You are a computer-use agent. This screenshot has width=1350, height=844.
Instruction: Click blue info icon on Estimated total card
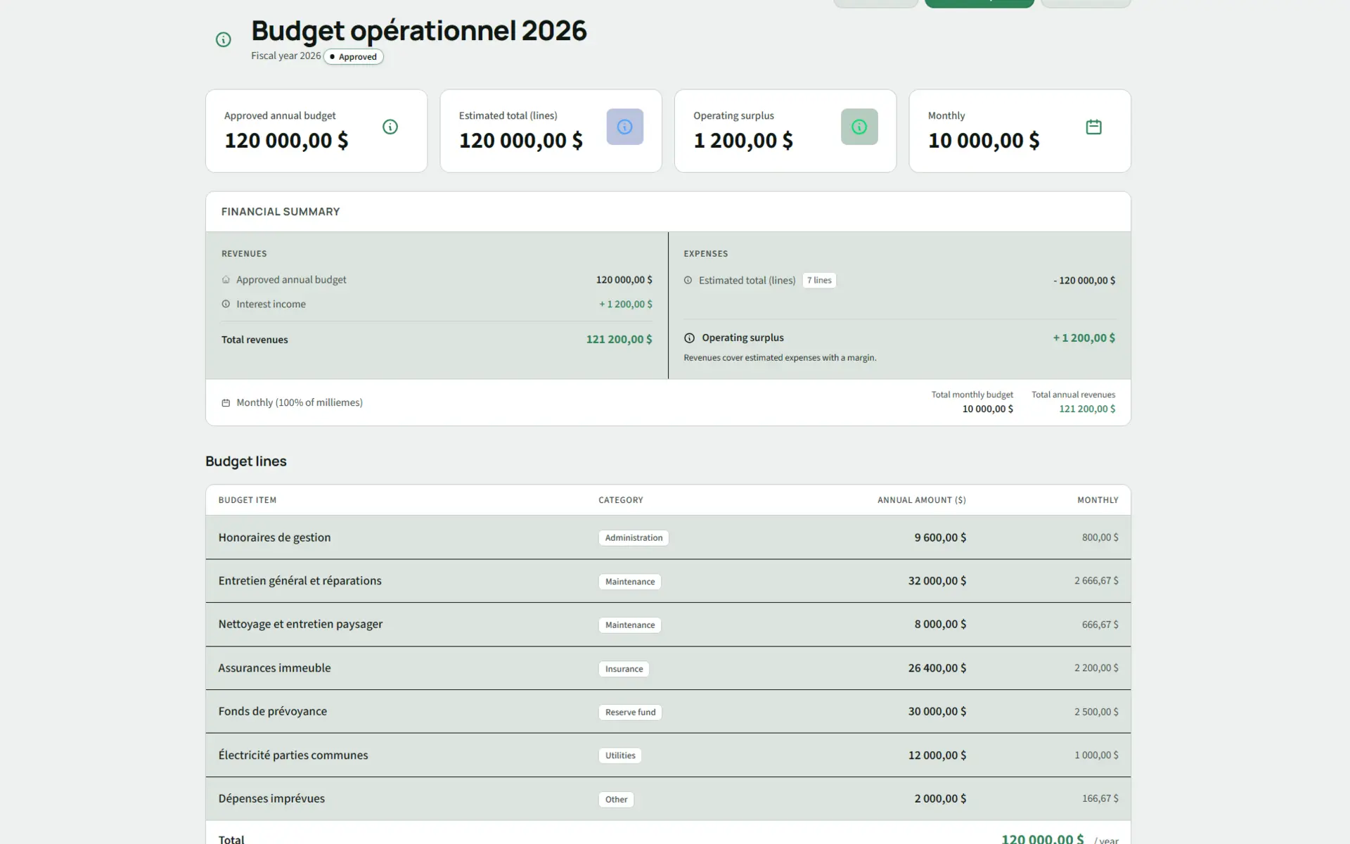click(x=624, y=127)
